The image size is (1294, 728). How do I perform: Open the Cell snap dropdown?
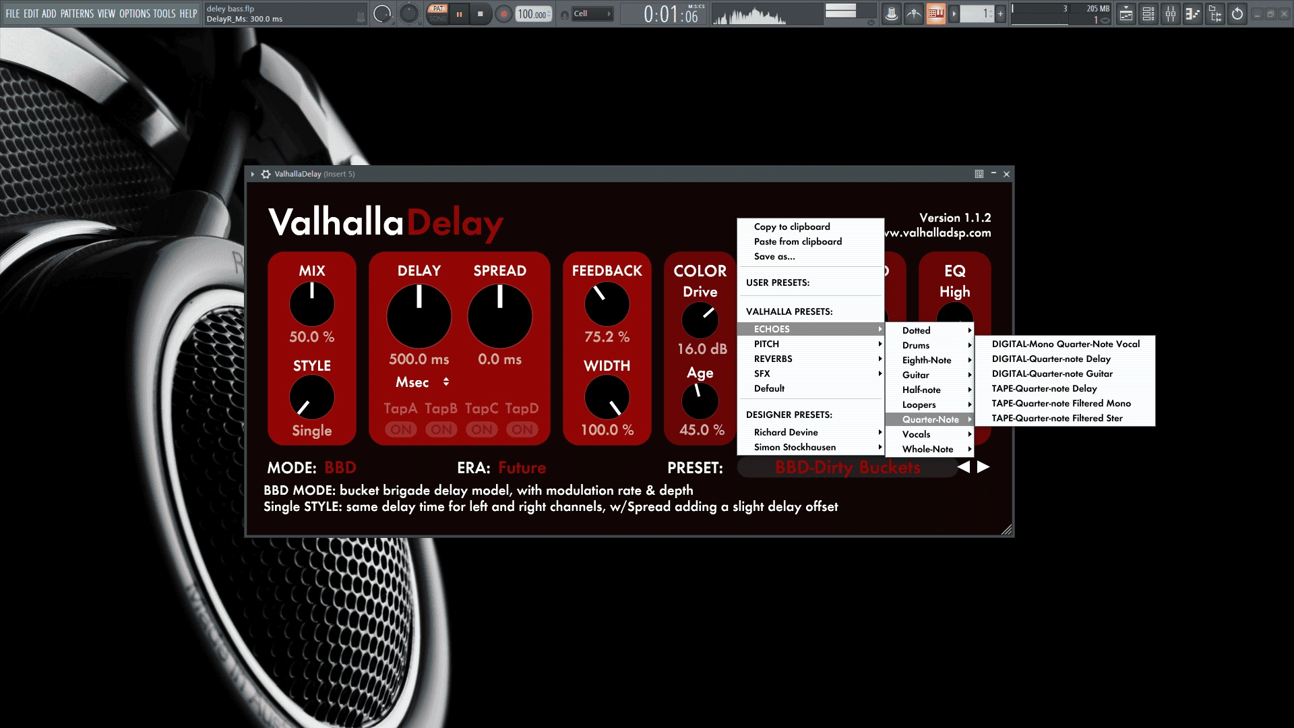coord(592,13)
